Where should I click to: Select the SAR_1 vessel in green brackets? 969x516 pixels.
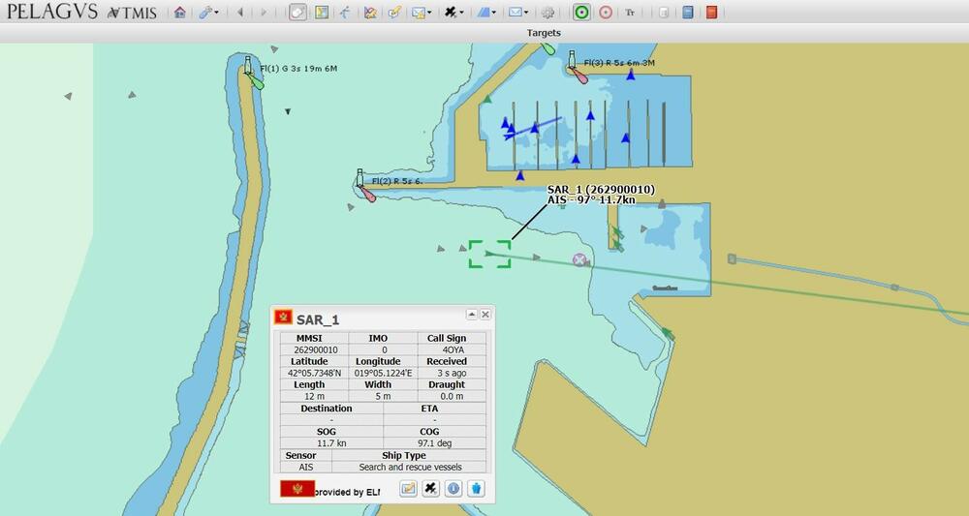pyautogui.click(x=489, y=254)
